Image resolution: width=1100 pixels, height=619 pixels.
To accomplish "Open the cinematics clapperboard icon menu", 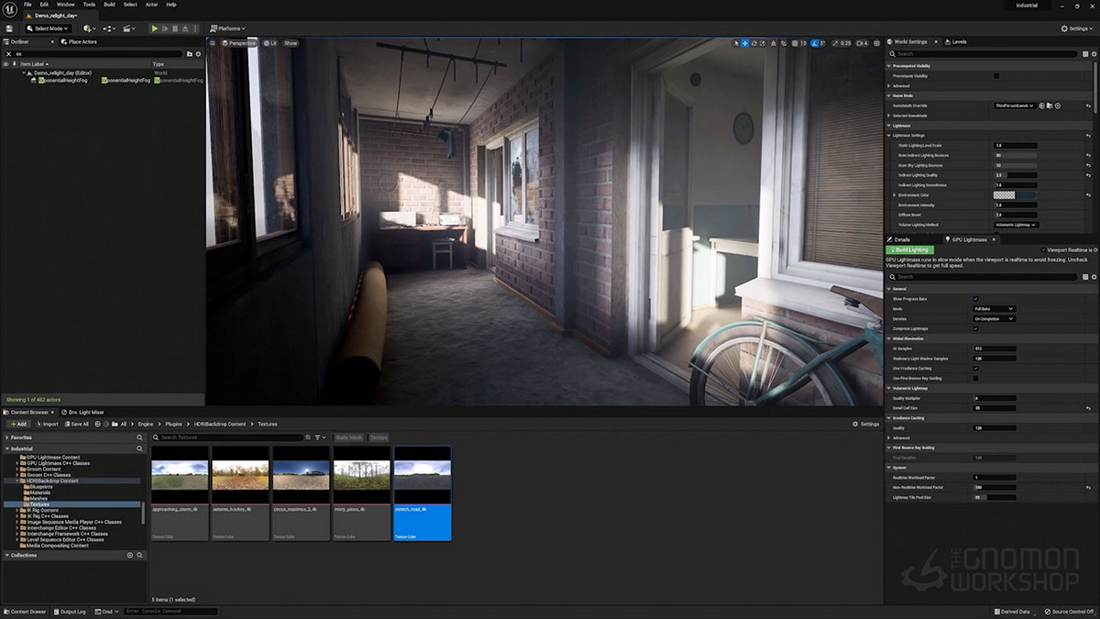I will pos(127,28).
